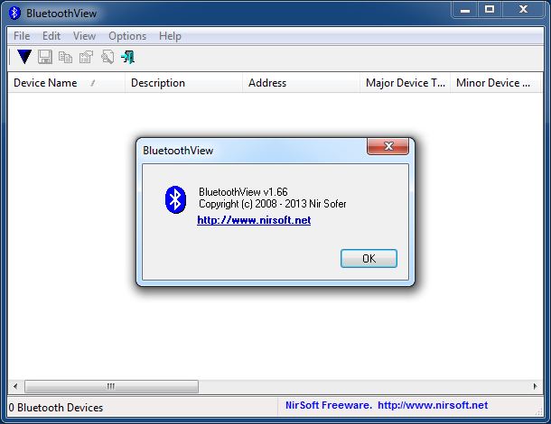Open the View menu
This screenshot has height=424, width=551.
[x=84, y=36]
